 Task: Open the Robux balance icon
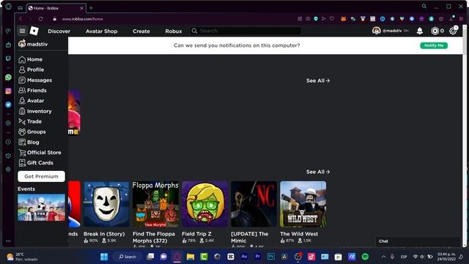(x=435, y=31)
